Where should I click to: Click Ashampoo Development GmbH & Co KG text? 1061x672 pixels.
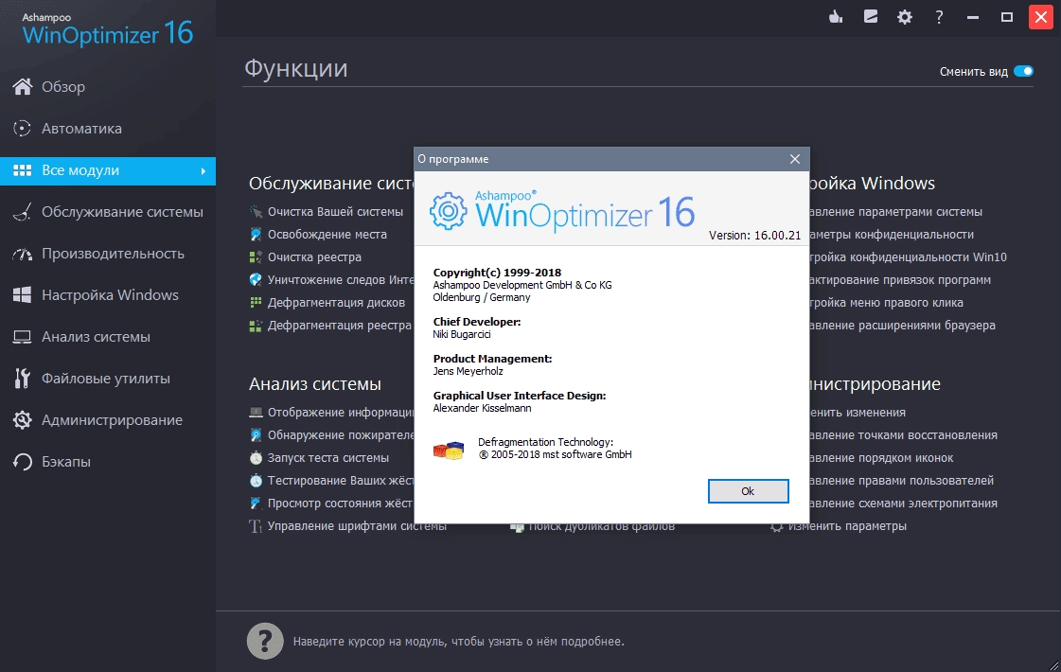coord(522,285)
